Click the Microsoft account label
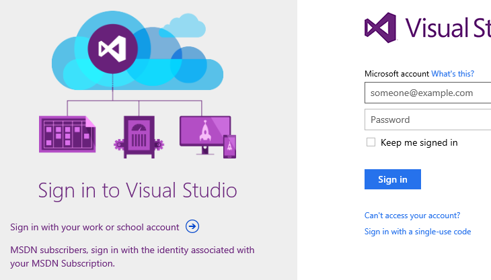This screenshot has width=491, height=280. coord(396,74)
